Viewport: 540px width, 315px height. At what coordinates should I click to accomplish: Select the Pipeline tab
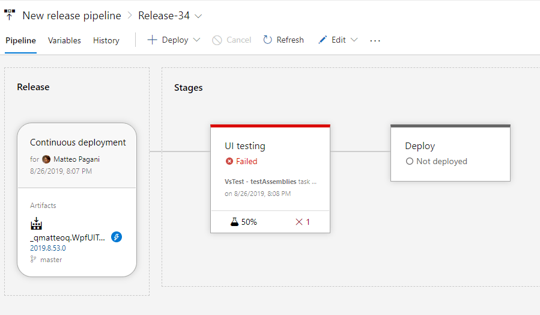[20, 40]
